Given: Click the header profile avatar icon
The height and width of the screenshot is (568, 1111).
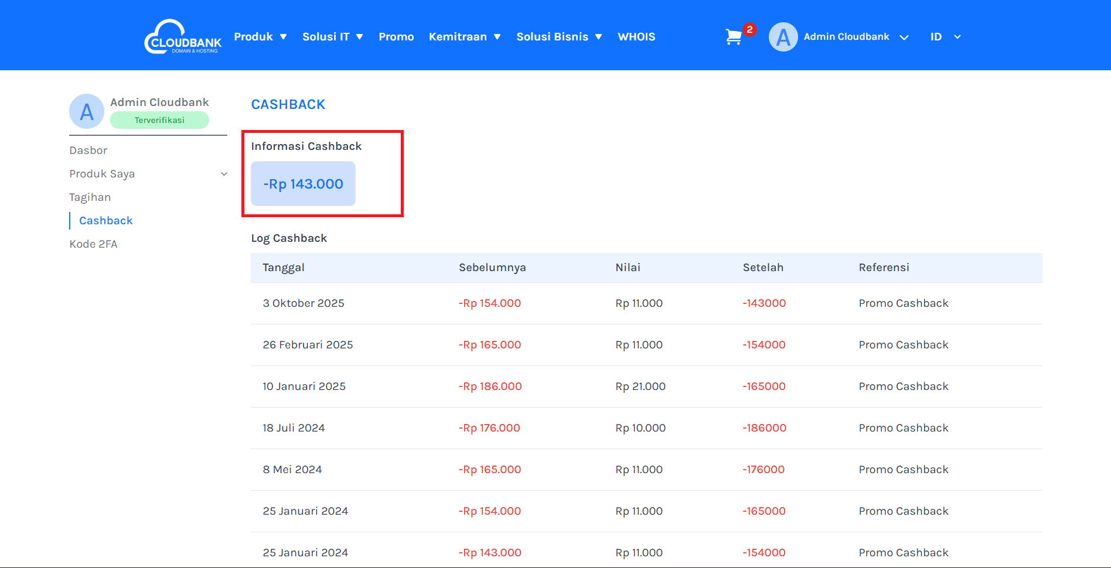Looking at the screenshot, I should pos(783,37).
